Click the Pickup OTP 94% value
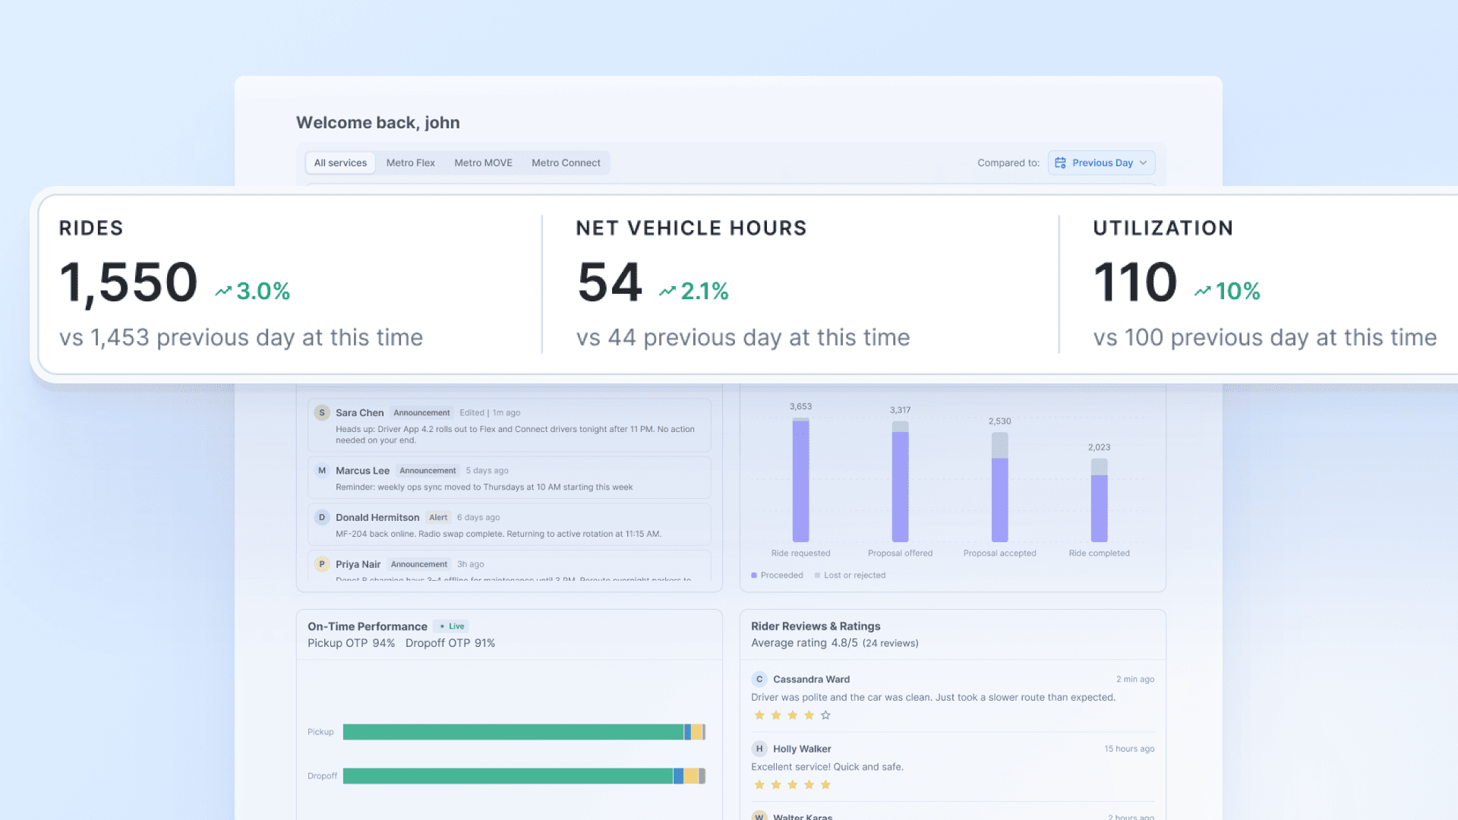 [x=351, y=643]
